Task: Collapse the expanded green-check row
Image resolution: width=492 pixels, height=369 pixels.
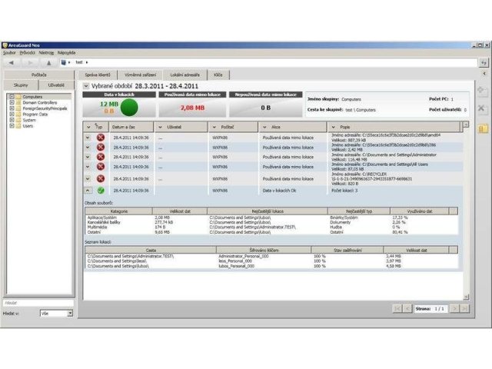Action: [x=88, y=190]
